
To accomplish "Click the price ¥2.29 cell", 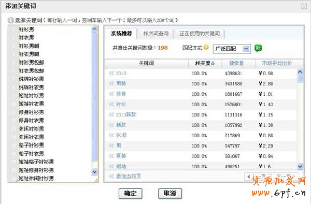I will click(x=266, y=146).
